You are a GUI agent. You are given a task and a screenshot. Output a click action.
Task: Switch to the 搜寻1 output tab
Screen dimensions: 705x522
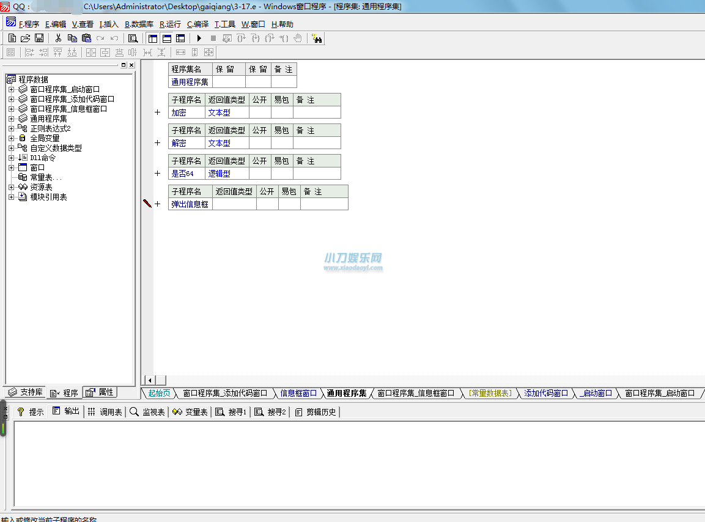(x=231, y=412)
